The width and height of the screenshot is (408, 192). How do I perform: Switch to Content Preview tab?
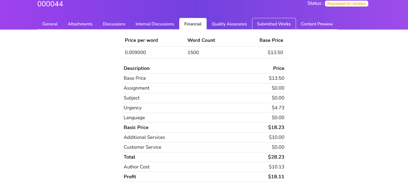[317, 24]
